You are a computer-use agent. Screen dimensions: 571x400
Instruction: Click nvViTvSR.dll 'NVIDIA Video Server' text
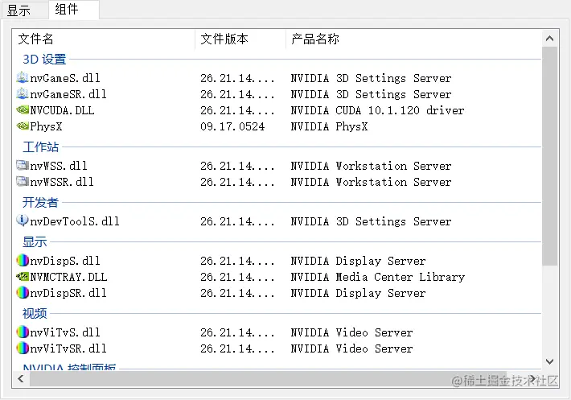pos(351,348)
